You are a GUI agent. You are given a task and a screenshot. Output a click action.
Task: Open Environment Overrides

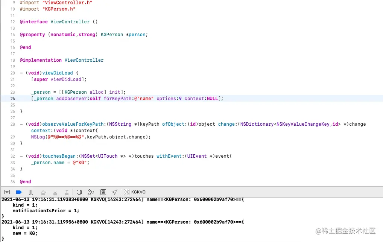[x=103, y=192]
